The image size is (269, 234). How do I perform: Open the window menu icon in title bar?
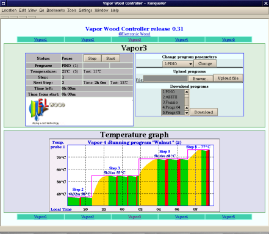(3, 3)
